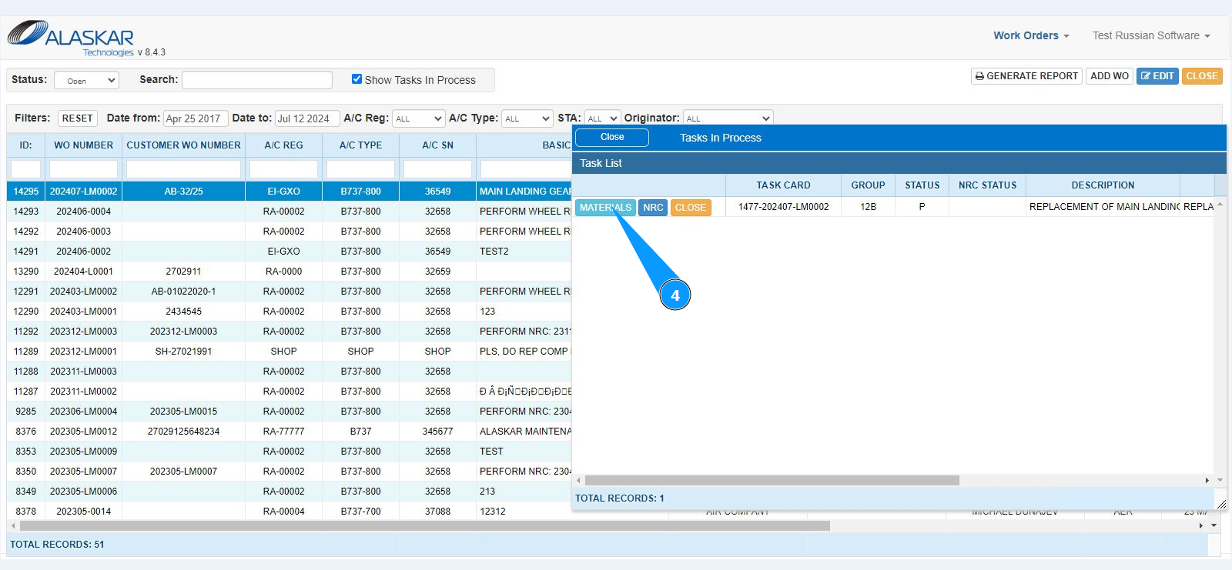Image resolution: width=1232 pixels, height=570 pixels.
Task: Open the A/C Type filter dropdown
Action: coord(527,118)
